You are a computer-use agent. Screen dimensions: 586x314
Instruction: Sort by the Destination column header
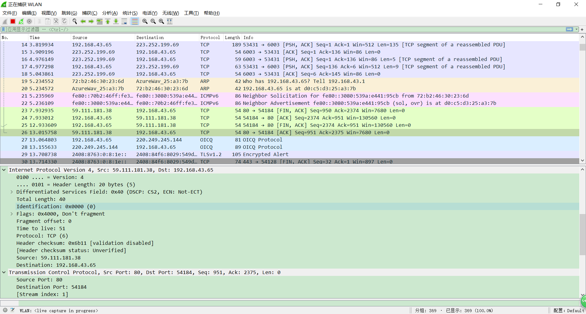pos(167,37)
